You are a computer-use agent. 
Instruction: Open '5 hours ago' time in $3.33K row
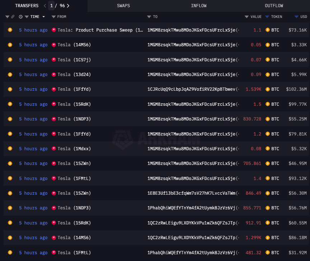33,45
